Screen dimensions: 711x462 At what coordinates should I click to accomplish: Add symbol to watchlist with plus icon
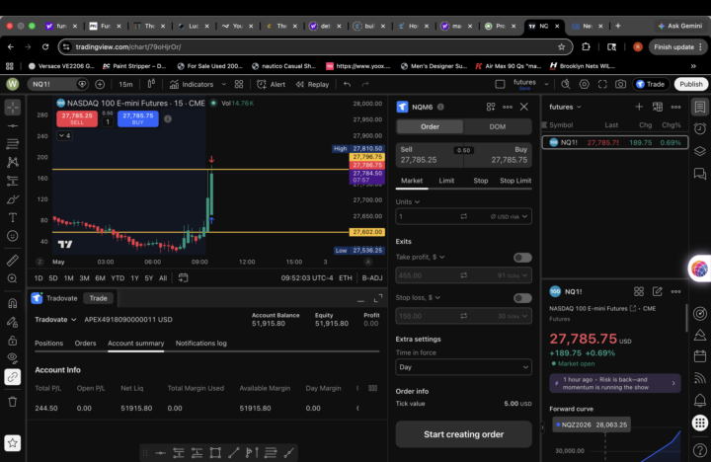[639, 107]
